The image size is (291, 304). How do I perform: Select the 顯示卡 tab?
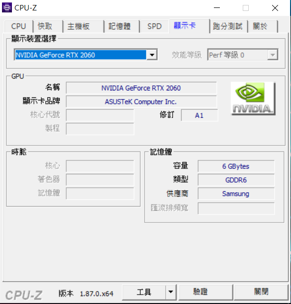click(x=190, y=26)
